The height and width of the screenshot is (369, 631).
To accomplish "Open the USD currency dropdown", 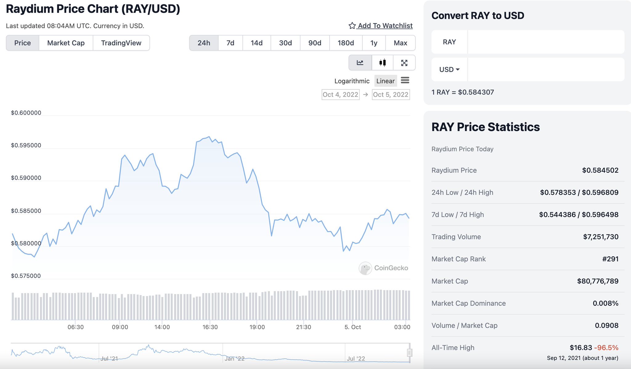I will click(450, 70).
